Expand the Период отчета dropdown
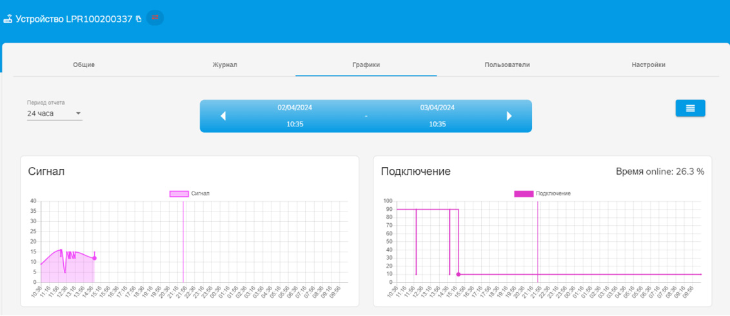 coord(54,114)
